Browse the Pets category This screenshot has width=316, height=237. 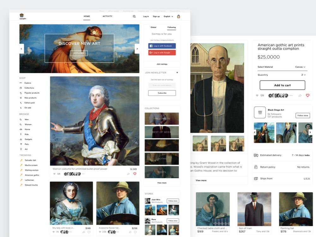(27, 144)
